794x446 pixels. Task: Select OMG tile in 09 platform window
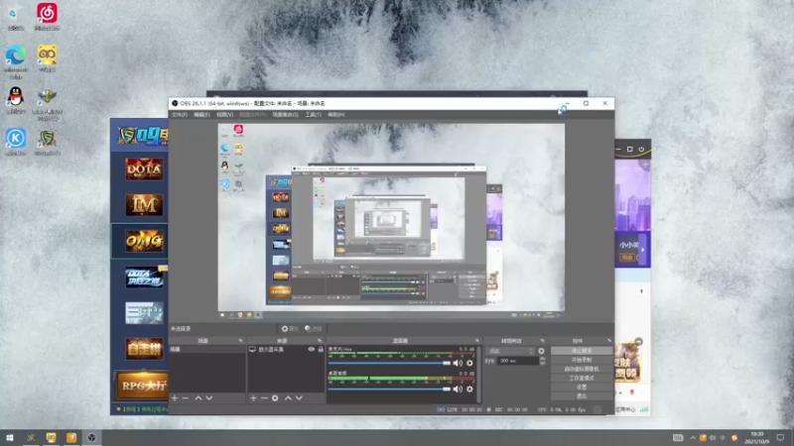(x=144, y=241)
